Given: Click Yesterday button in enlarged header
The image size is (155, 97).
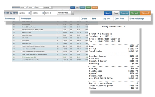Looking at the screenshot, I should coord(125,13).
